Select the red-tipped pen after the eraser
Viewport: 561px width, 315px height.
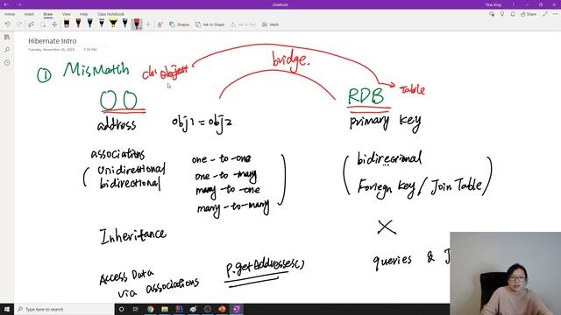pyautogui.click(x=78, y=24)
